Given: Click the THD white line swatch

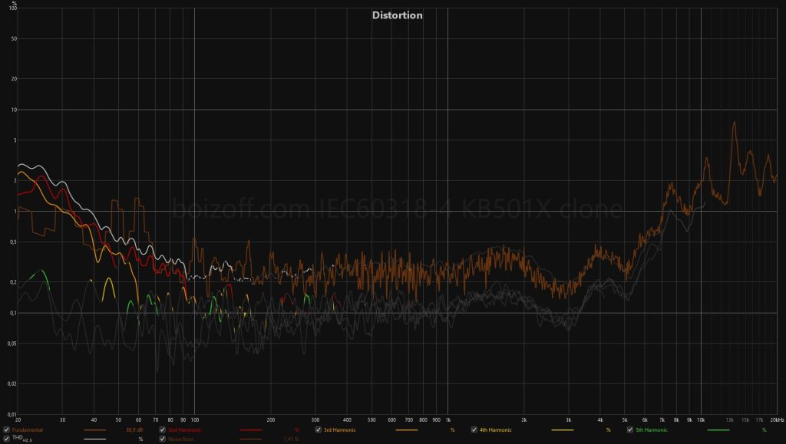Looking at the screenshot, I should pyautogui.click(x=94, y=439).
